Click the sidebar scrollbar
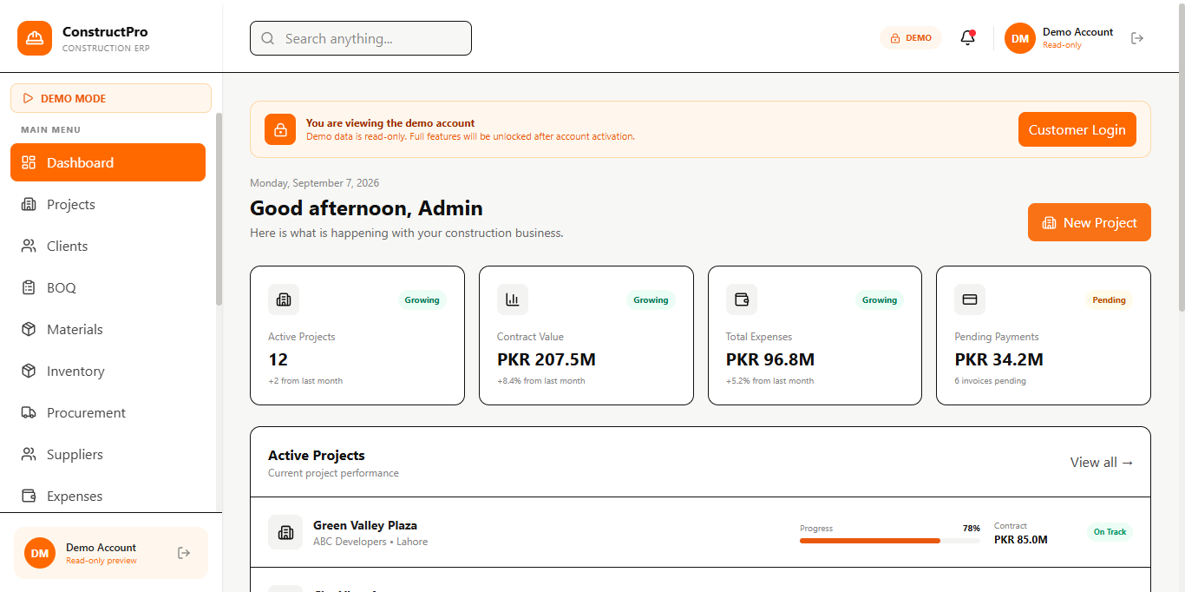Screen dimensions: 1185x592 click(219, 208)
